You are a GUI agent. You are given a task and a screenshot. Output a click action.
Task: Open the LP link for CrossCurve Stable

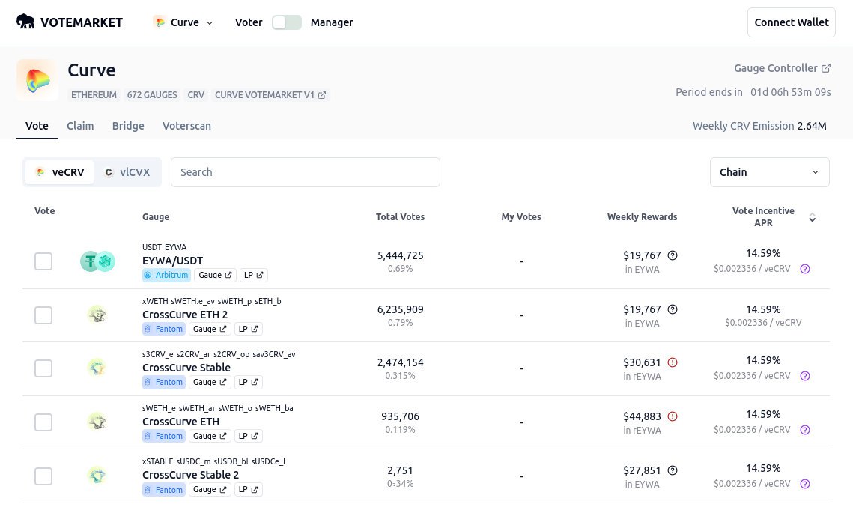click(248, 382)
